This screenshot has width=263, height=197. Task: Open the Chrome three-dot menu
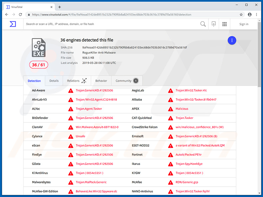point(256,15)
